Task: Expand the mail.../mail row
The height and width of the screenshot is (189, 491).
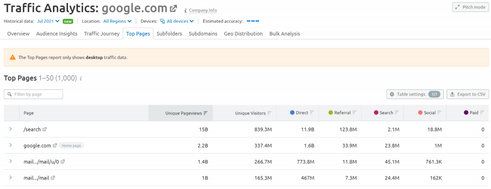Action: tap(10, 177)
